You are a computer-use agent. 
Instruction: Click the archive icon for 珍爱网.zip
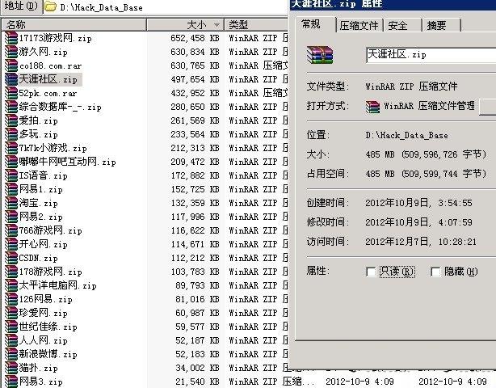tap(11, 314)
